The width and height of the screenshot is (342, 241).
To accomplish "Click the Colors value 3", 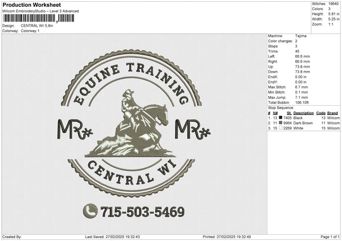I will pyautogui.click(x=329, y=9).
